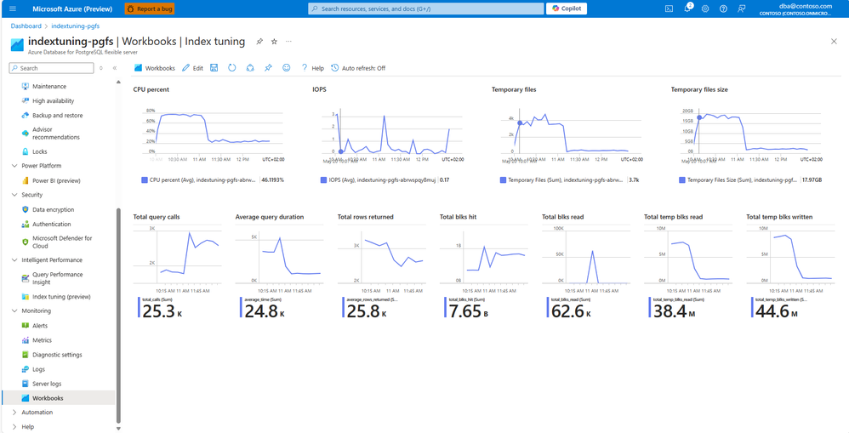This screenshot has width=849, height=433.
Task: Click the smiley feedback icon
Action: point(287,68)
